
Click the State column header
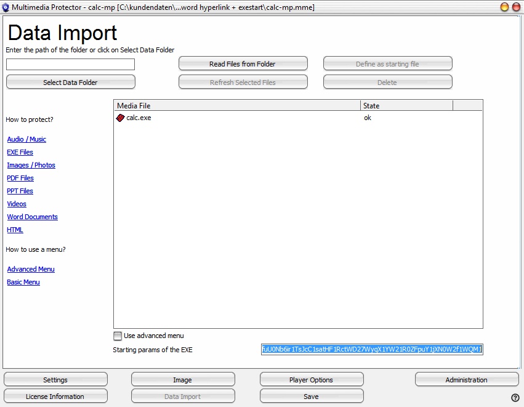406,106
